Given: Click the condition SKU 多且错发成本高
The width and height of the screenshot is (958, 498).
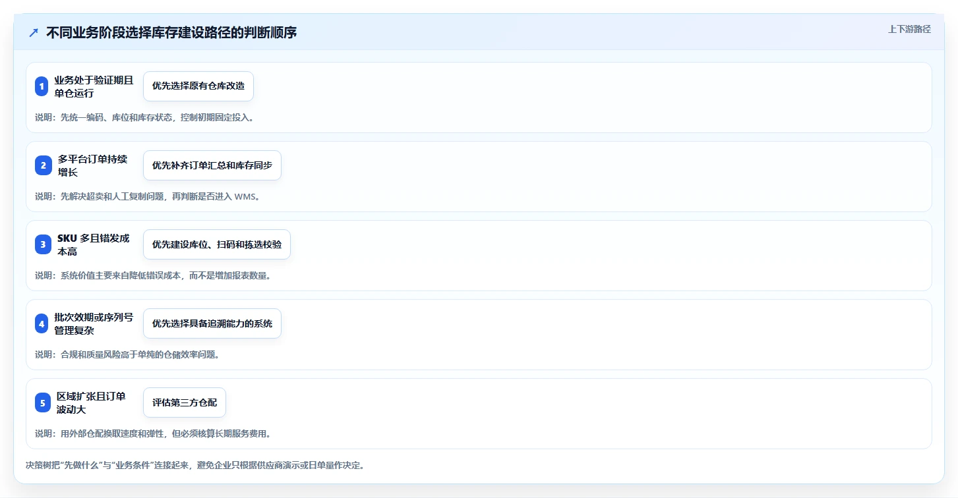Looking at the screenshot, I should [94, 244].
